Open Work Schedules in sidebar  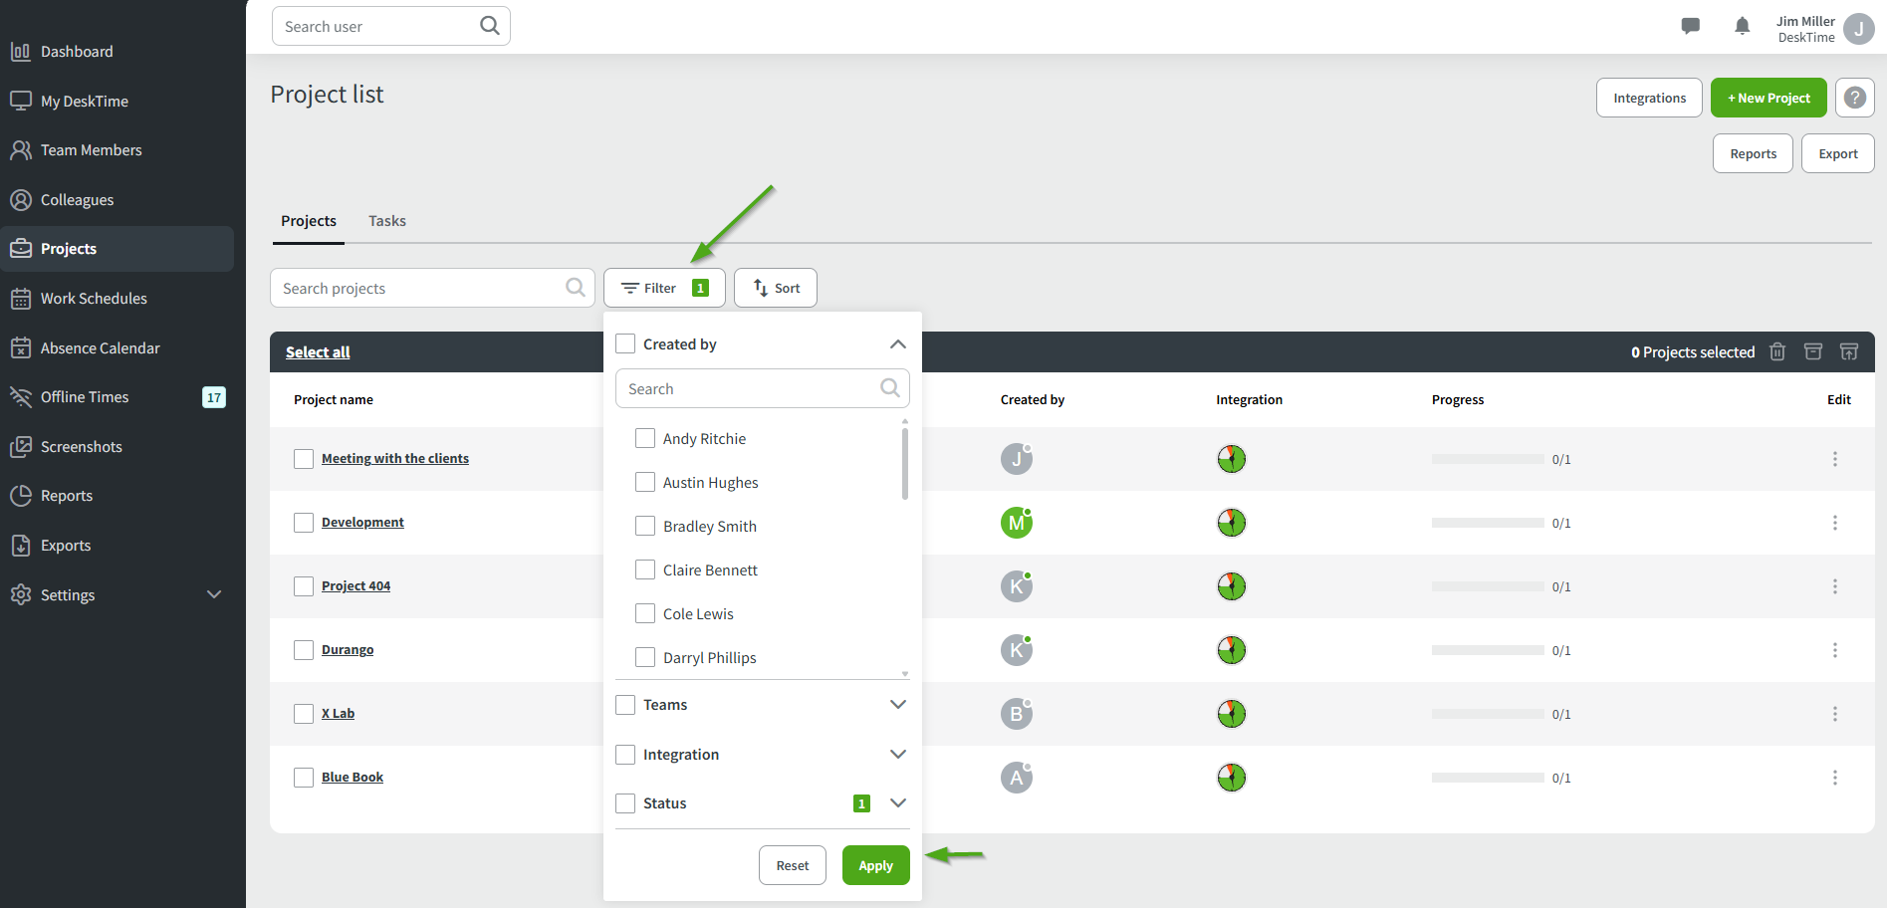(x=94, y=299)
